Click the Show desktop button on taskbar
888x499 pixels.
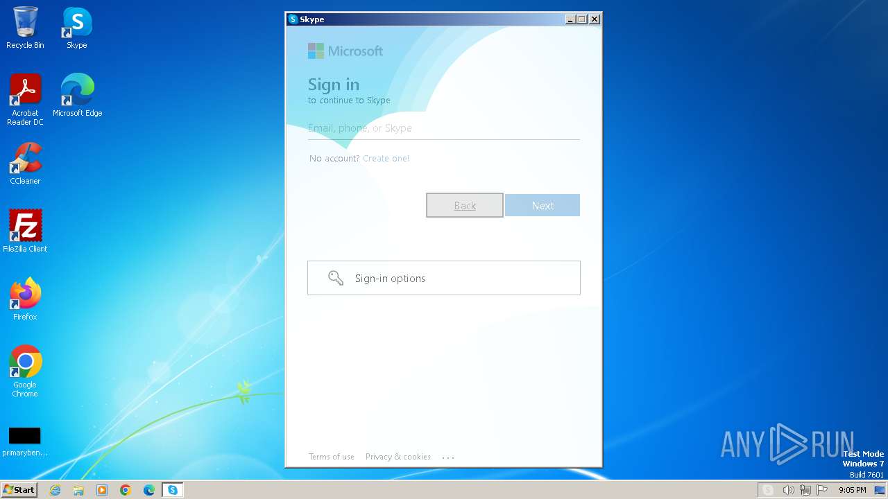880,490
